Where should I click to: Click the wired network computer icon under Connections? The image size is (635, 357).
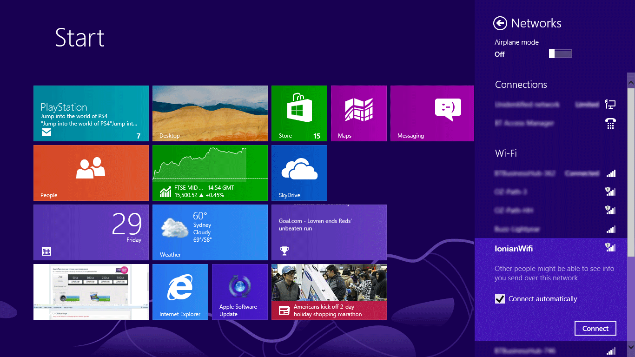(x=610, y=104)
